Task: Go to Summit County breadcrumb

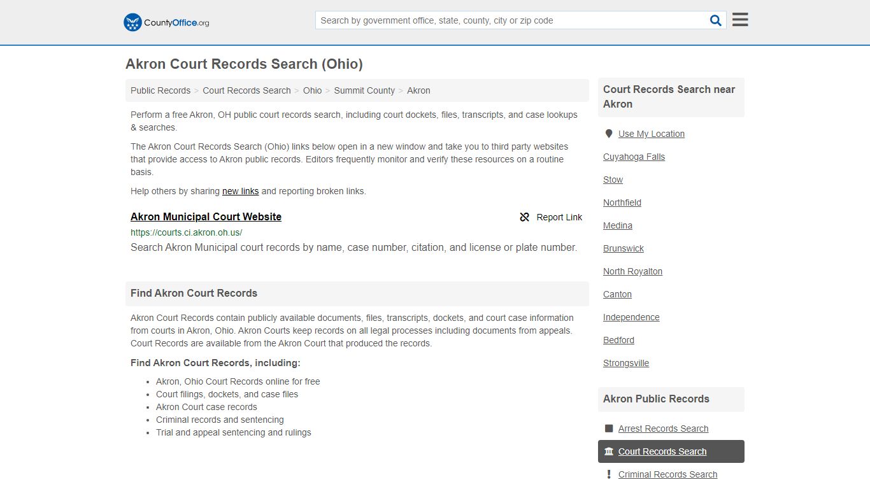Action: 364,90
